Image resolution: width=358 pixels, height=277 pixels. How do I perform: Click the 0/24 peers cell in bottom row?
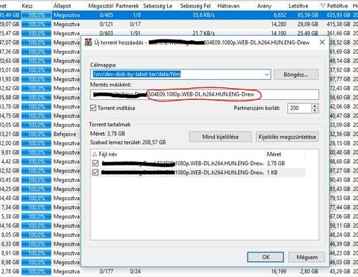point(135,271)
